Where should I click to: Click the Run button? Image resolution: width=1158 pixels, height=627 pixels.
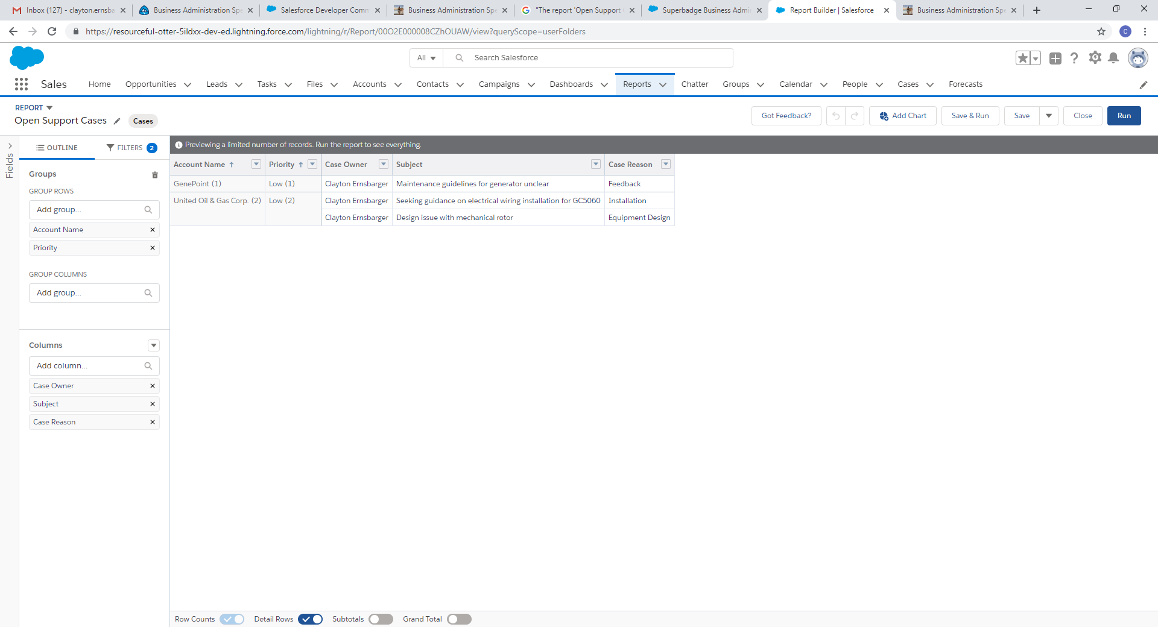pyautogui.click(x=1124, y=116)
